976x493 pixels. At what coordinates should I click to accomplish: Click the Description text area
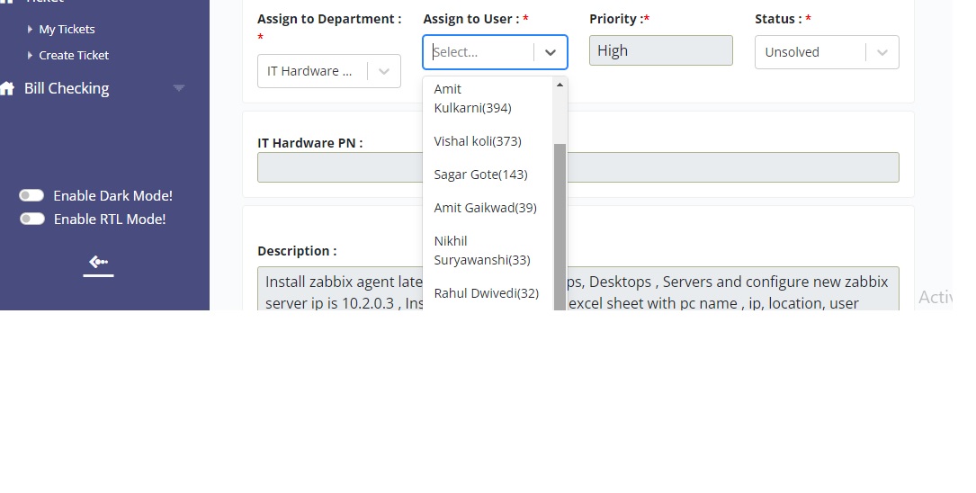pyautogui.click(x=578, y=289)
